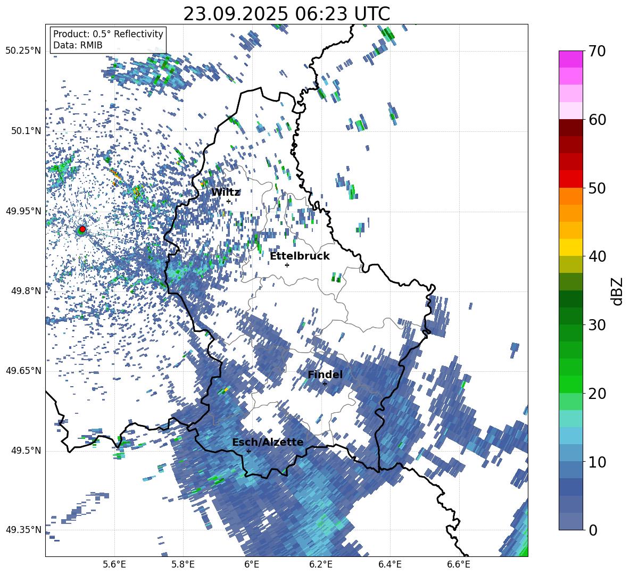Image resolution: width=630 pixels, height=575 pixels.
Task: Click the 40 tick on colorbar
Action: (x=597, y=256)
